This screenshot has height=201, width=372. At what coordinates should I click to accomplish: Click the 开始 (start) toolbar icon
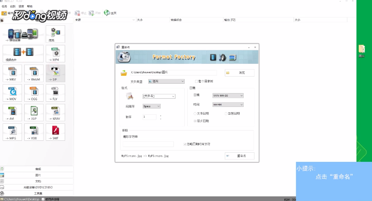point(91,13)
